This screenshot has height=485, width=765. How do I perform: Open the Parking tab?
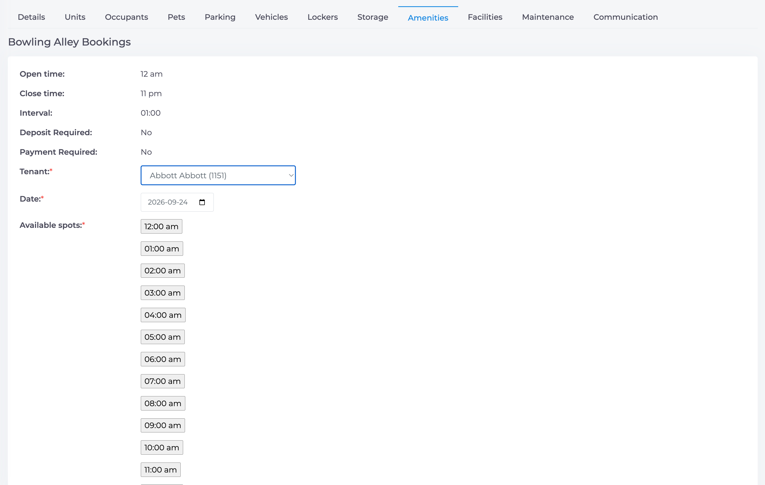220,17
